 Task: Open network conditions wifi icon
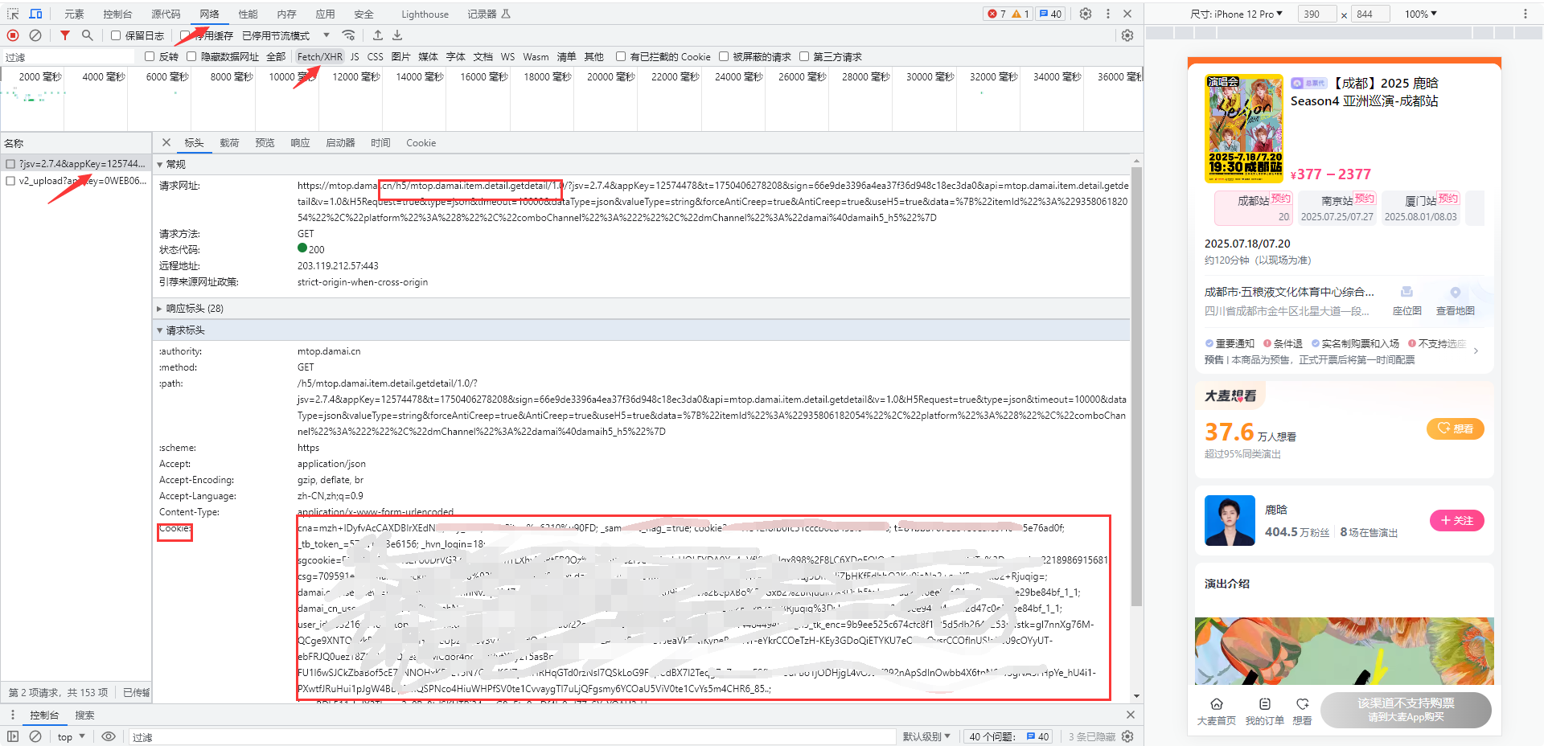[x=348, y=35]
